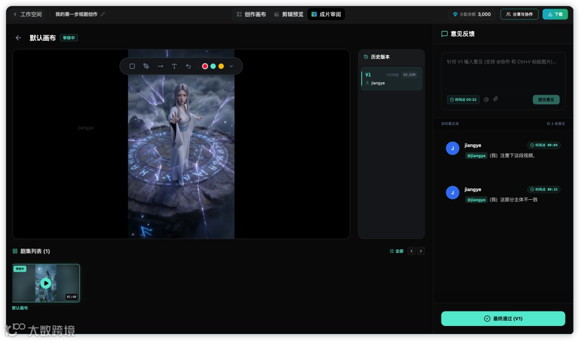
Task: Go to next episode page arrow
Action: pos(421,251)
